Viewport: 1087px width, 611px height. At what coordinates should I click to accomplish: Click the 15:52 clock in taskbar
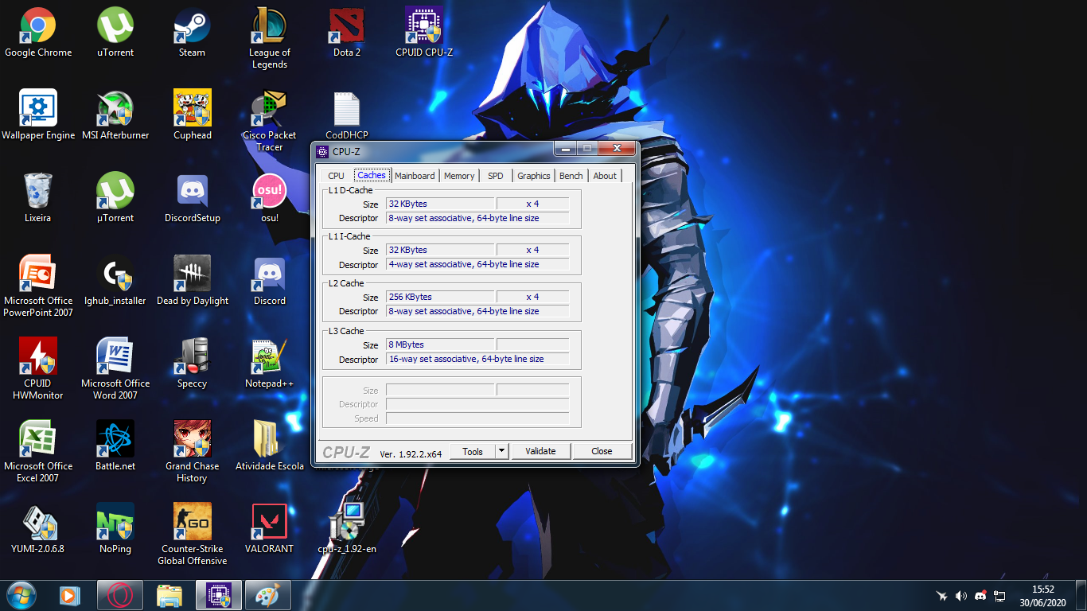click(1042, 590)
